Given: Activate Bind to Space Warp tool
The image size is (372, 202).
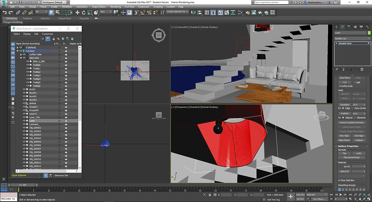Looking at the screenshot, I should click(30, 13).
